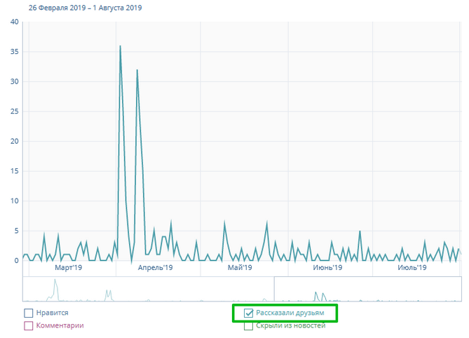Image resolution: width=469 pixels, height=338 pixels.
Task: Click the Май'19 axis label
Action: click(x=240, y=267)
